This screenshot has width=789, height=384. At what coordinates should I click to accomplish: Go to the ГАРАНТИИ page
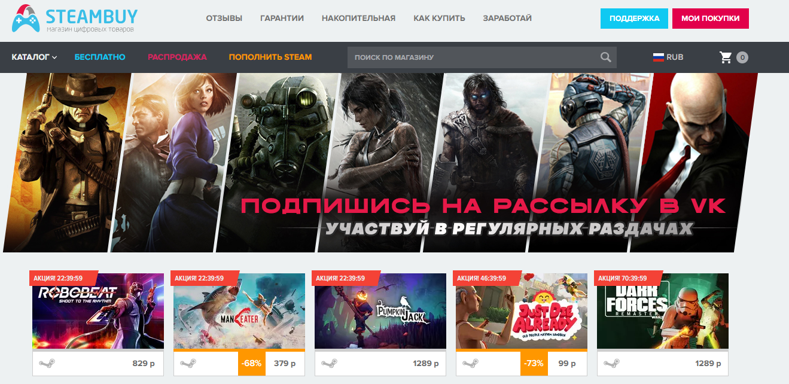click(x=282, y=18)
